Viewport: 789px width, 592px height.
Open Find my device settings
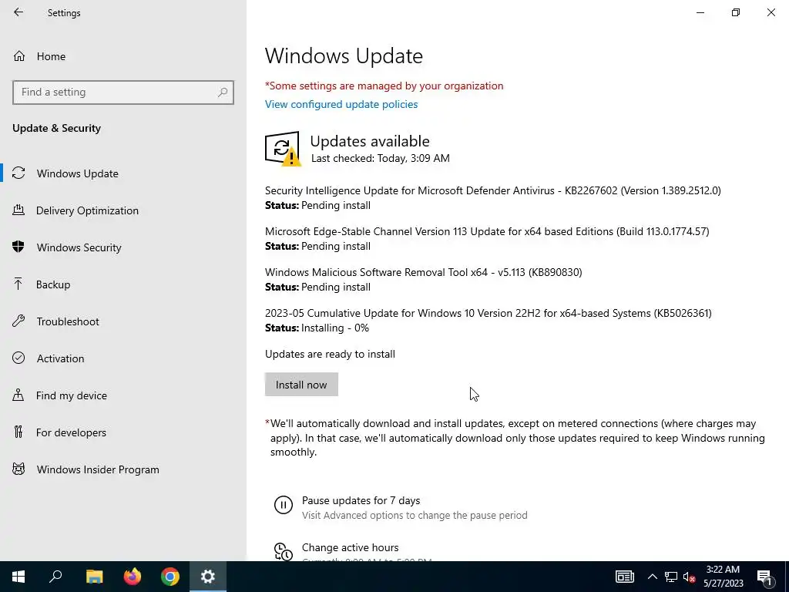123,395
